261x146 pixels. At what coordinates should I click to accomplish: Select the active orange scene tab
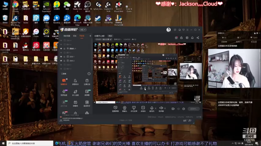(82, 36)
